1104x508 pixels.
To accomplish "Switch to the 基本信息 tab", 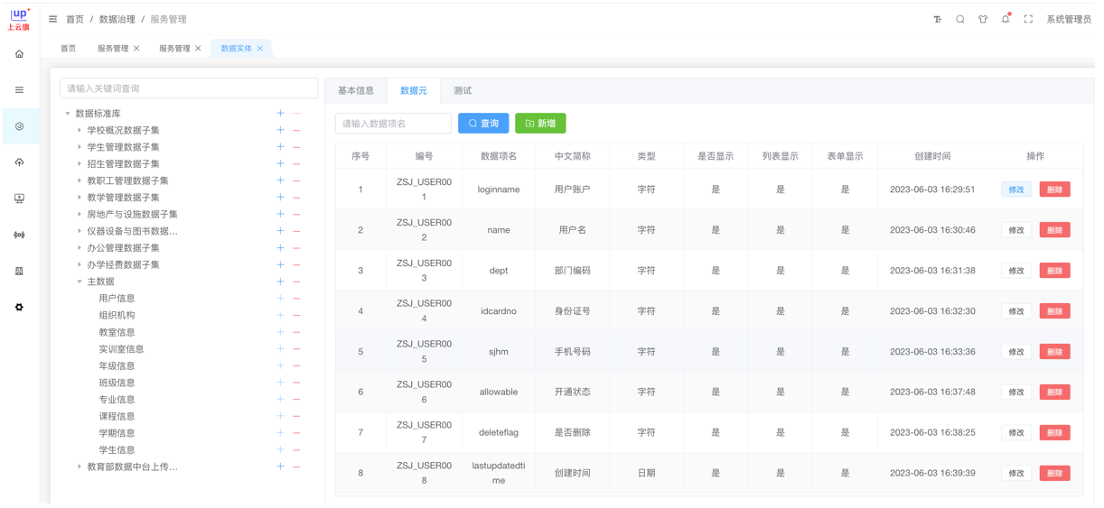I will pyautogui.click(x=356, y=90).
